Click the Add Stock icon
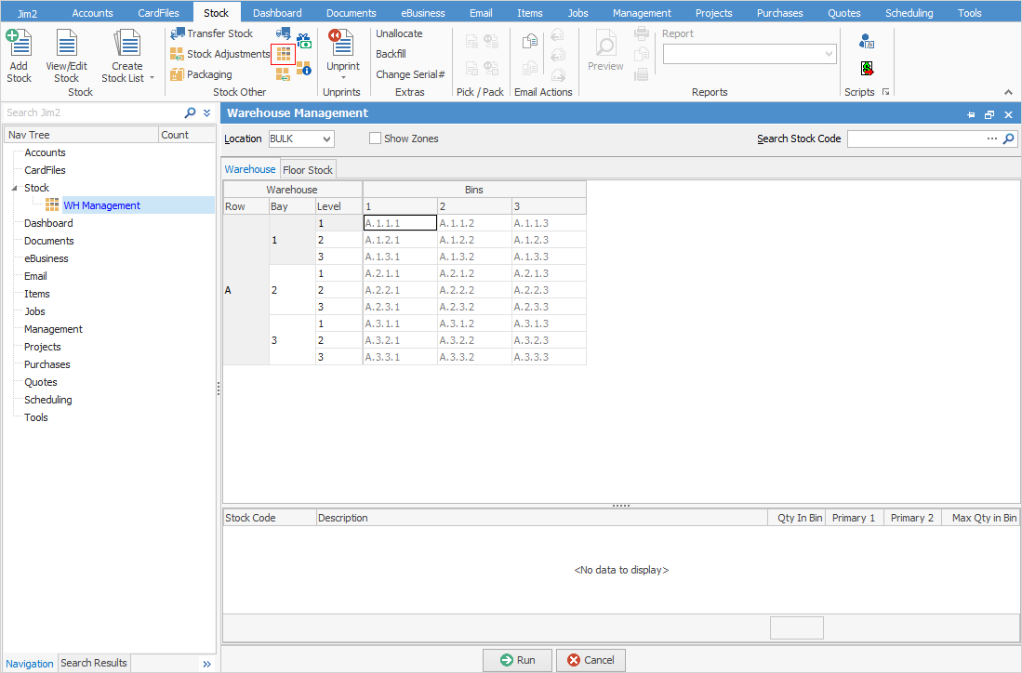The image size is (1022, 673). pyautogui.click(x=19, y=45)
